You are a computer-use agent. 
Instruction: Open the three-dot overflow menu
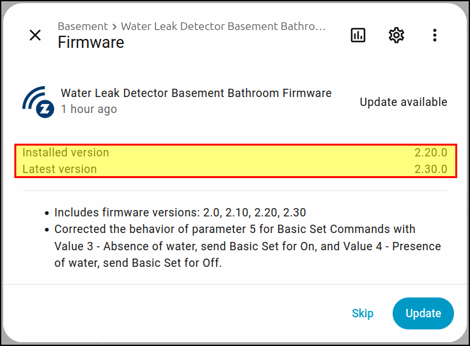(435, 35)
